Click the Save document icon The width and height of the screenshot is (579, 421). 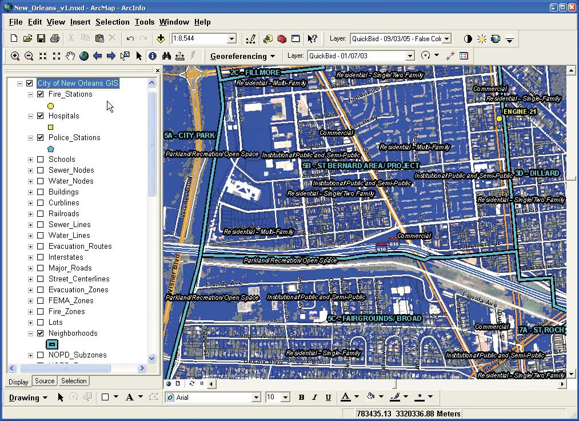click(x=41, y=39)
